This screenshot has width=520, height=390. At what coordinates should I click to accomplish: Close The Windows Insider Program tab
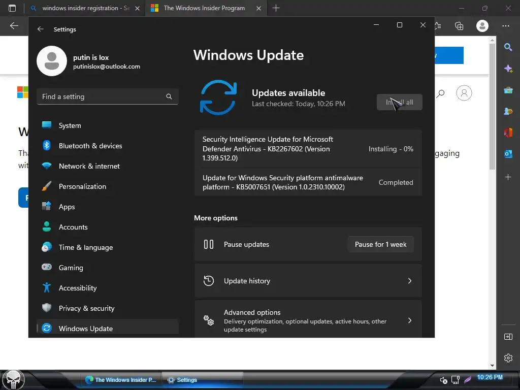[258, 8]
